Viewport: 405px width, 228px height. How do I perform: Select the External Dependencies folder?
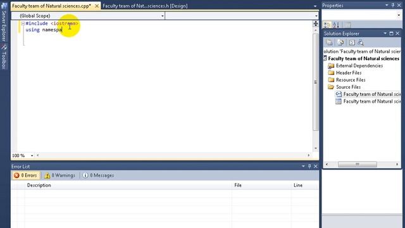pos(359,66)
